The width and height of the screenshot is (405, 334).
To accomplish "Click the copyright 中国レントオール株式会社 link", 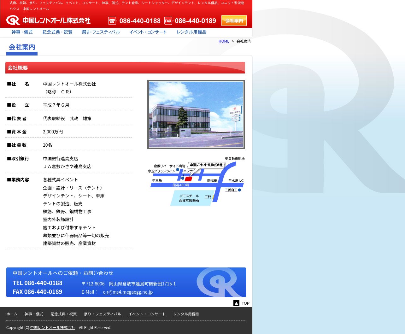I will coord(53,328).
